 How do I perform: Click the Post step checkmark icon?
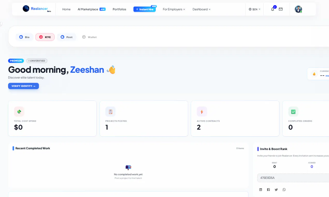[x=62, y=37]
